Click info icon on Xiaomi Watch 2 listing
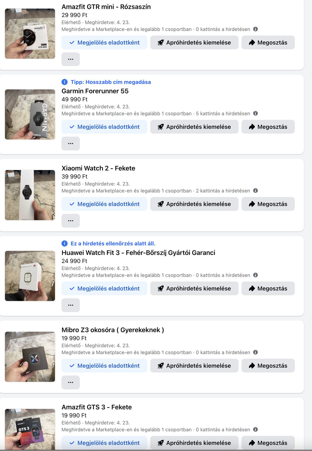This screenshot has width=312, height=451. (255, 191)
